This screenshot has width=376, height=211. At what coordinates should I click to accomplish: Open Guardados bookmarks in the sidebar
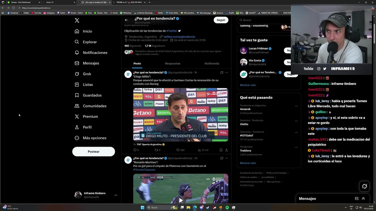click(x=88, y=95)
